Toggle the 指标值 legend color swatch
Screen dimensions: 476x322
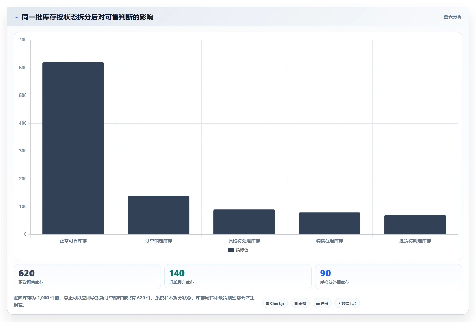(x=230, y=250)
